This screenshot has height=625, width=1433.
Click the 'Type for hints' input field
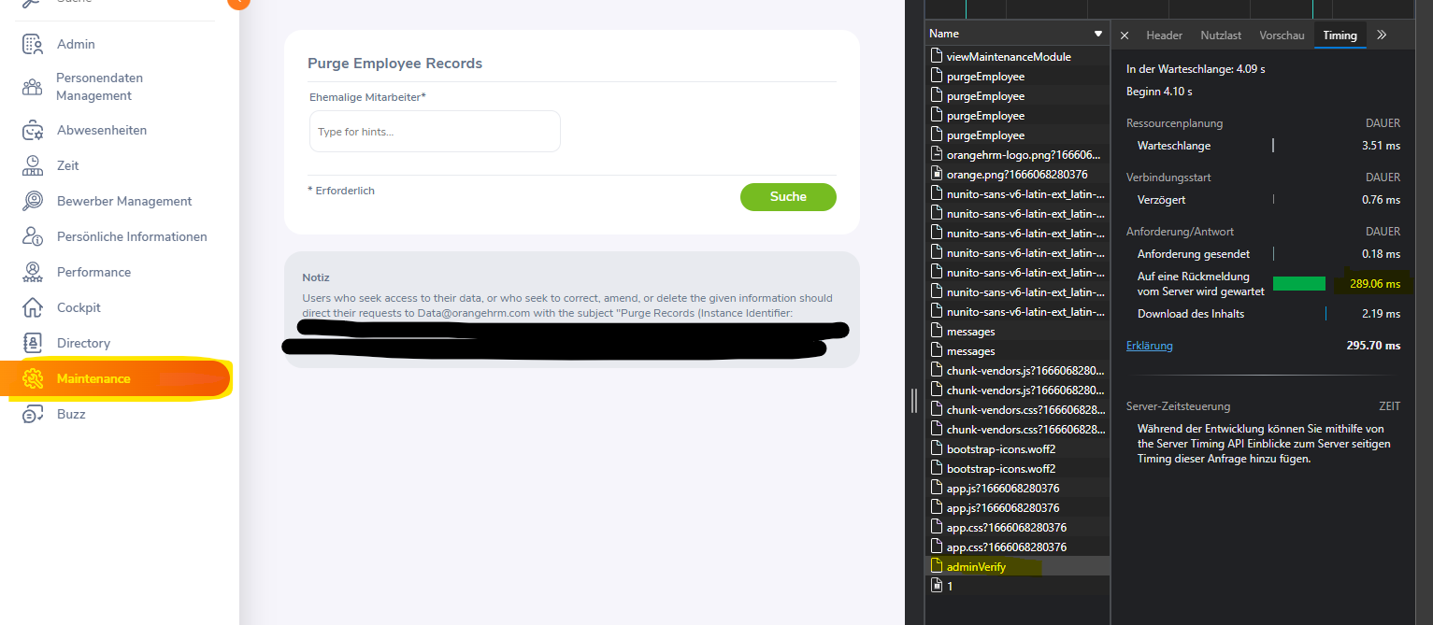pos(434,131)
